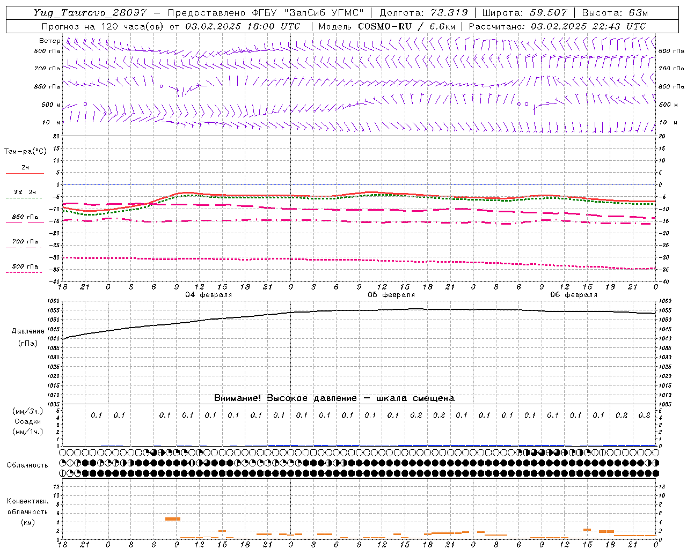This screenshot has height=549, width=687.
Task: Click the Высота: 63м header field
Action: (x=615, y=13)
